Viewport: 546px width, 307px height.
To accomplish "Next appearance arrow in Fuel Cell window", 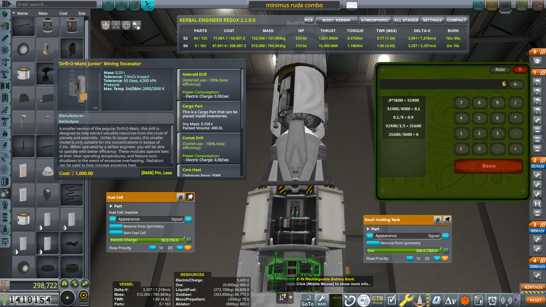I will coord(188,219).
